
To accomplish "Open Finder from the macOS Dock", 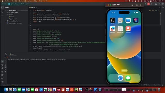I will (x=6, y=90).
